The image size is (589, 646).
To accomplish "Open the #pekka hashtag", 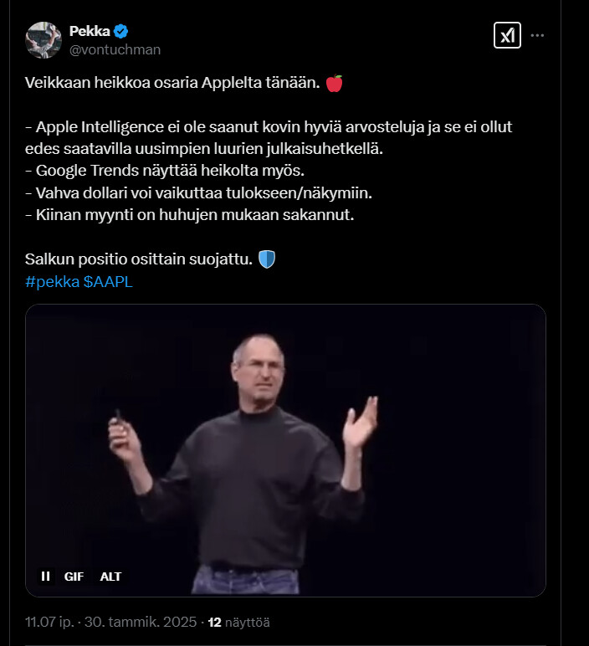I will tap(53, 282).
